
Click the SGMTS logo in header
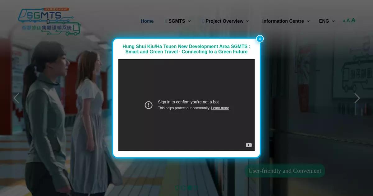(x=49, y=21)
